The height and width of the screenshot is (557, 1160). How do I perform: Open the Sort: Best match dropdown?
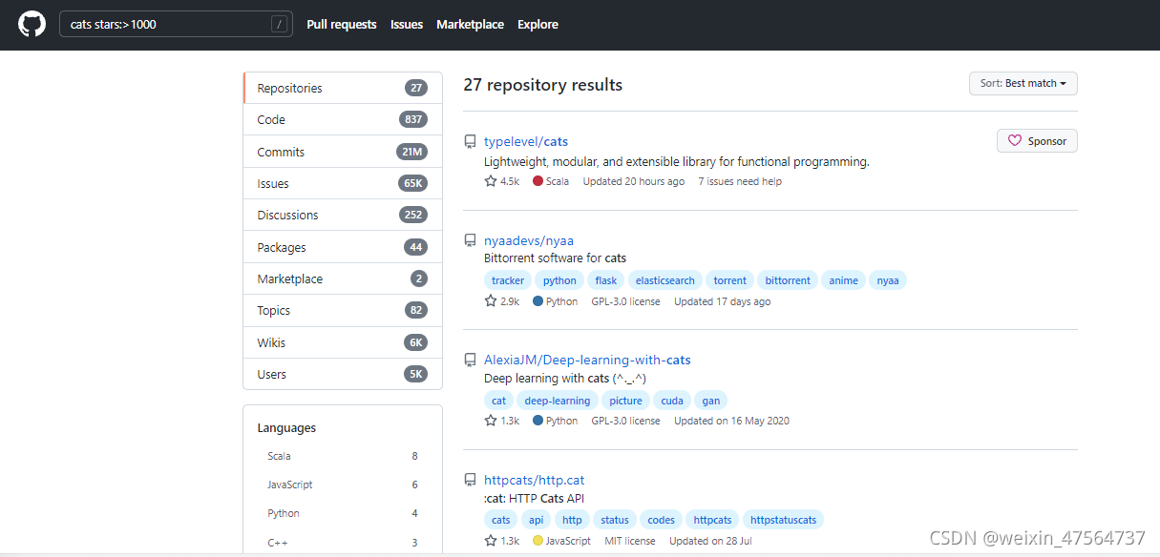point(1023,83)
